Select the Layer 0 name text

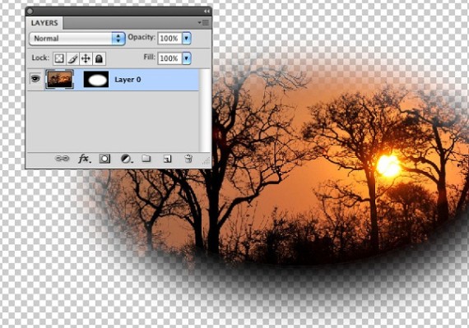(x=128, y=80)
